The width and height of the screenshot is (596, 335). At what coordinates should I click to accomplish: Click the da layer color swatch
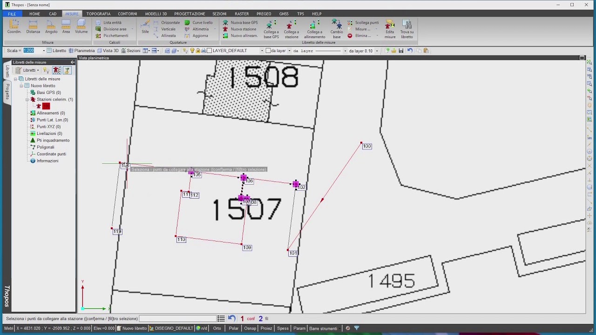(268, 50)
